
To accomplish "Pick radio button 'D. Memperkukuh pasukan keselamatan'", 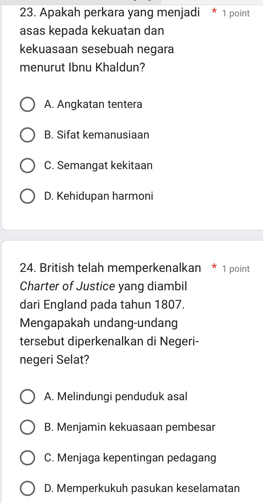I will click(x=27, y=488).
